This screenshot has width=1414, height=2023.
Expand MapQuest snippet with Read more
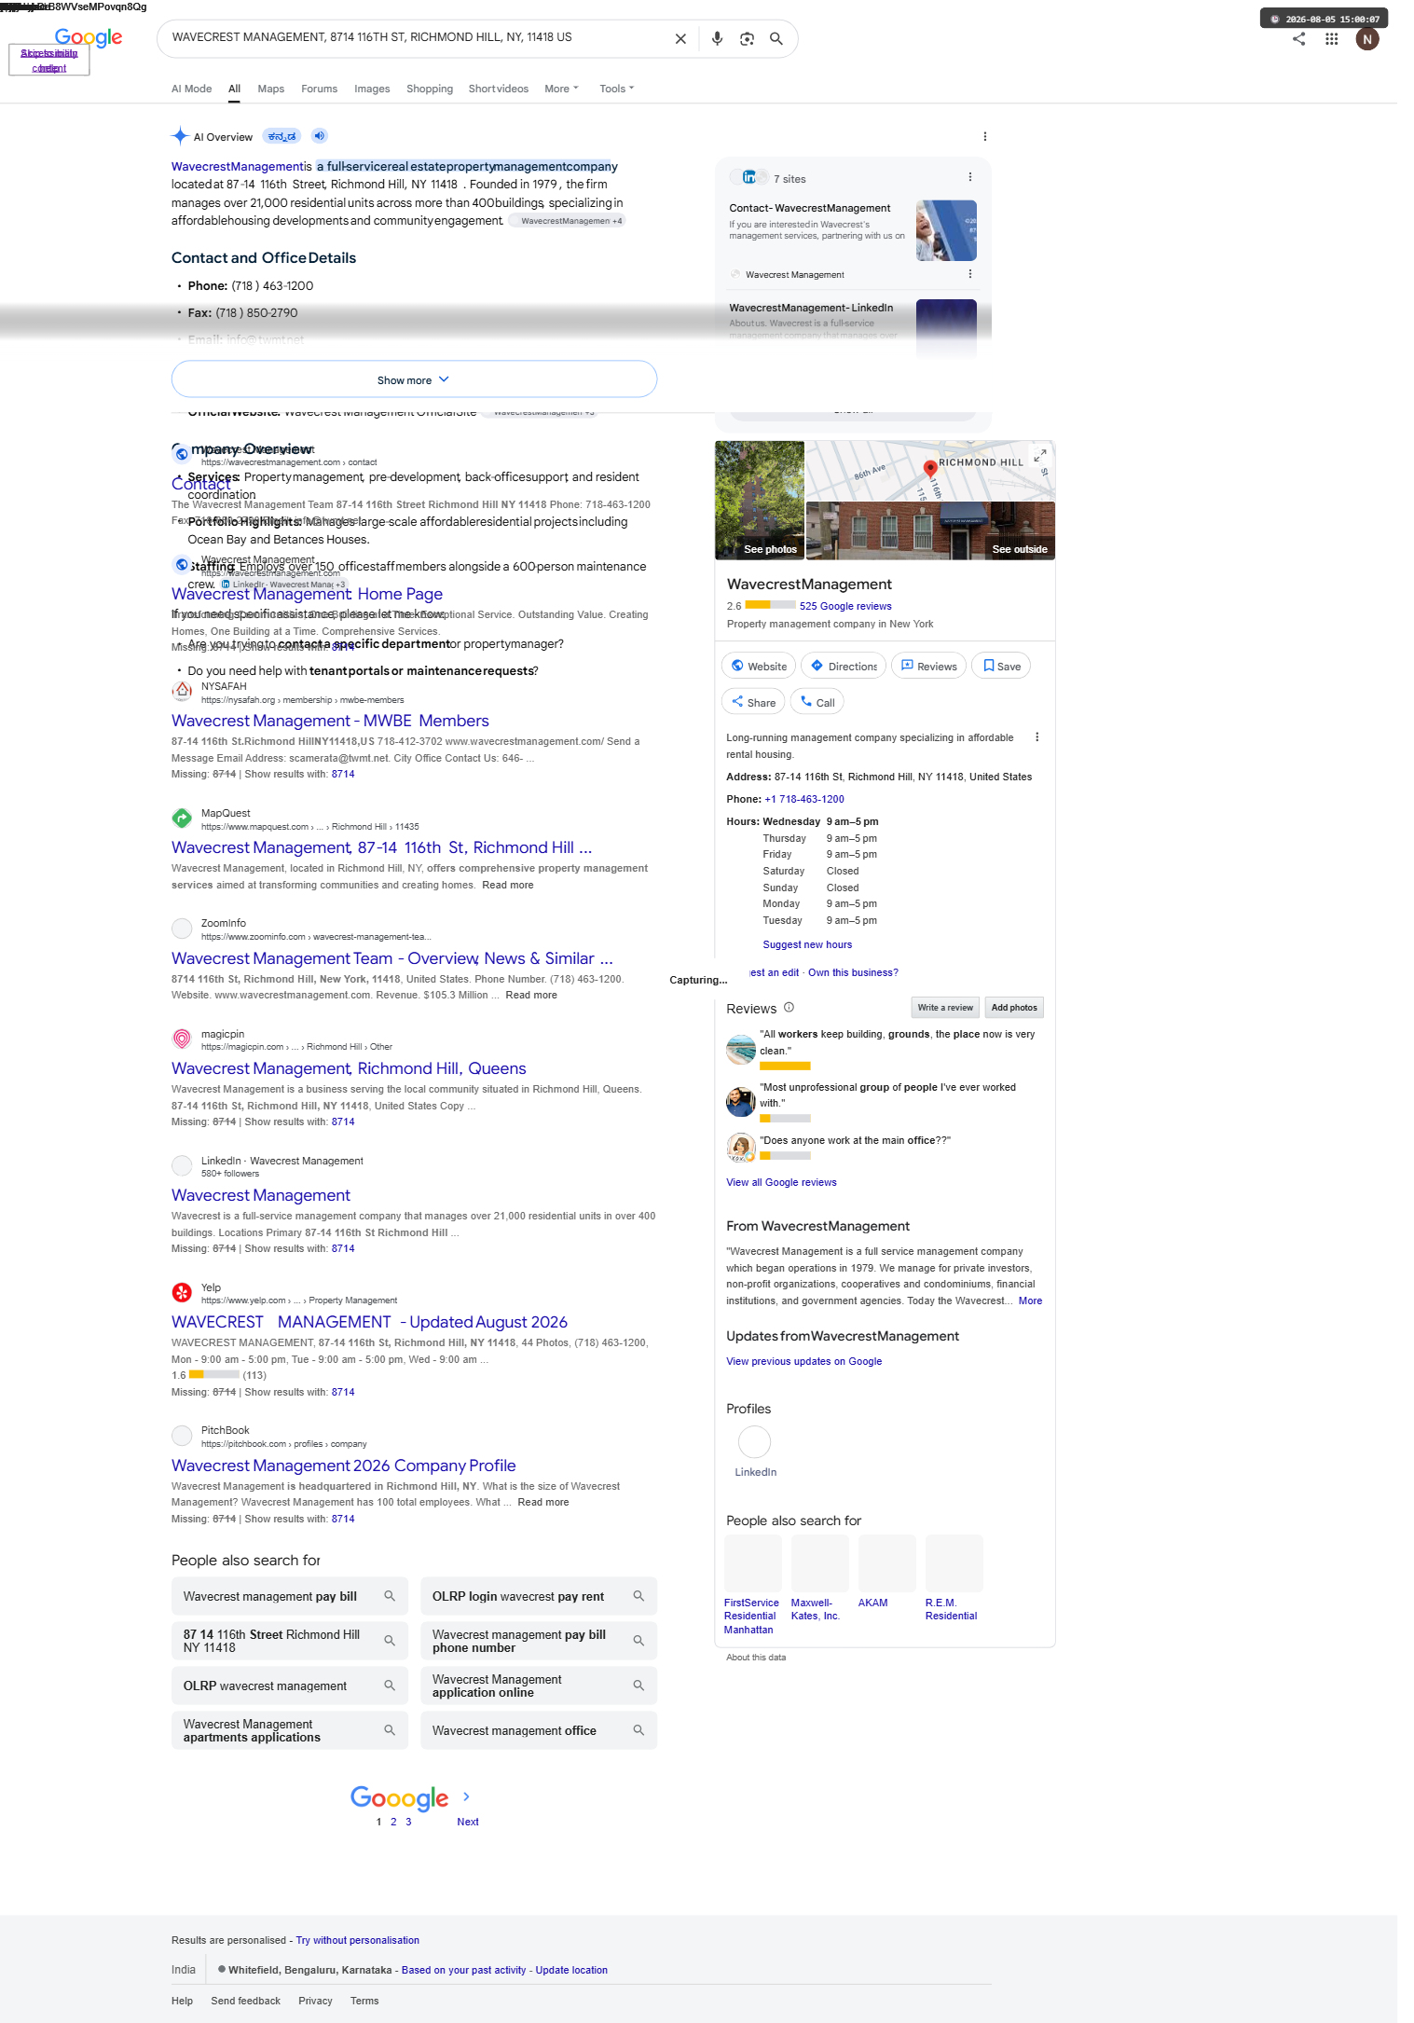click(508, 886)
